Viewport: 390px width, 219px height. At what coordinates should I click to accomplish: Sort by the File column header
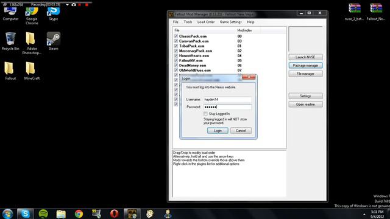204,30
